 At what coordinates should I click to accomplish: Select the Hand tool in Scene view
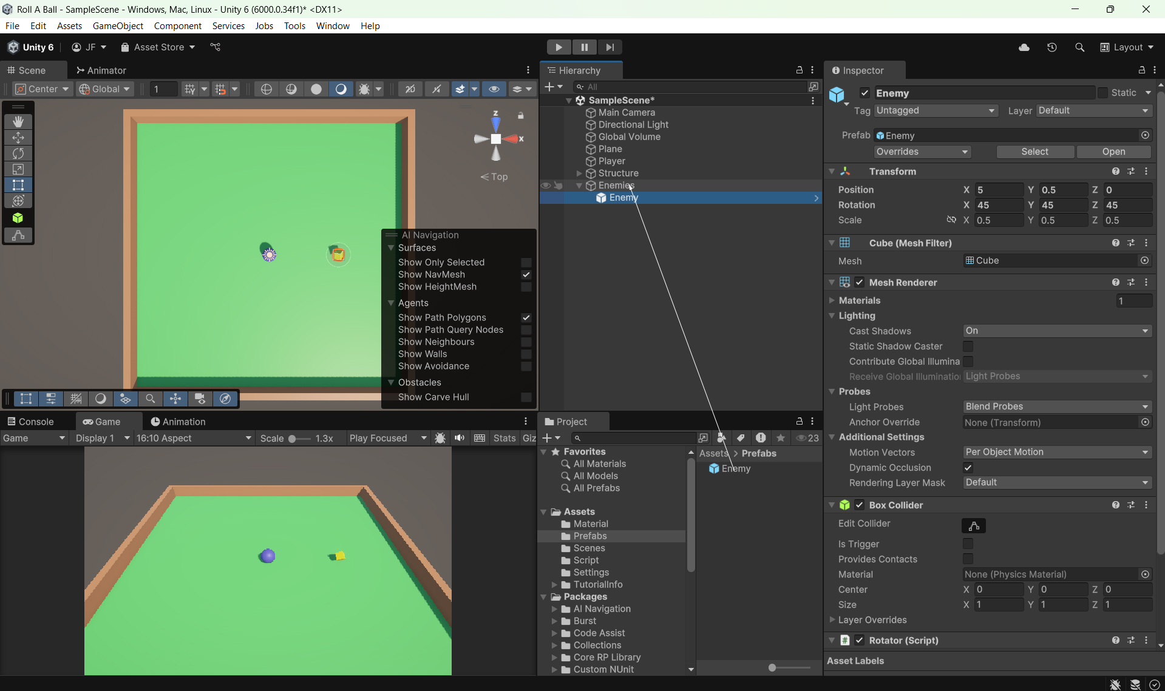pos(18,122)
